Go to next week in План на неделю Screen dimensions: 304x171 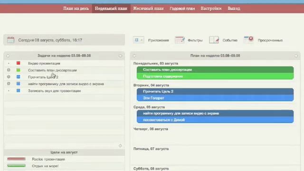tap(296, 56)
